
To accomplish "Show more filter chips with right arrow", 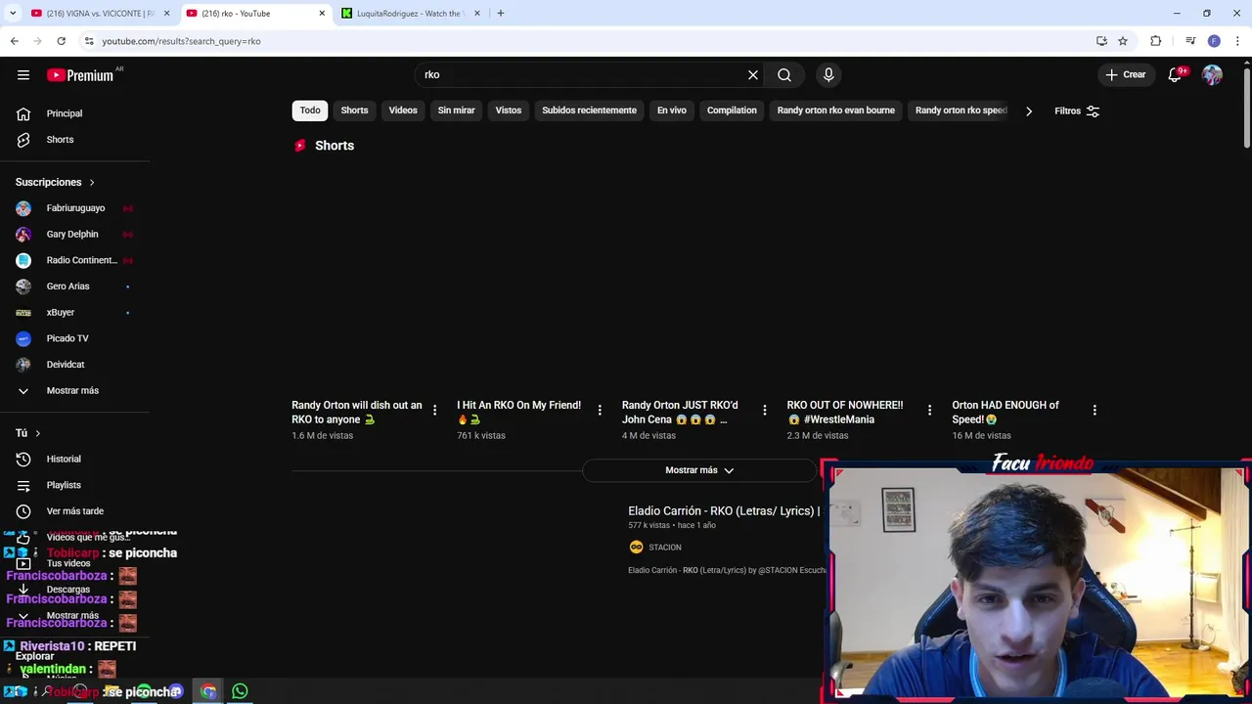I will (1029, 110).
